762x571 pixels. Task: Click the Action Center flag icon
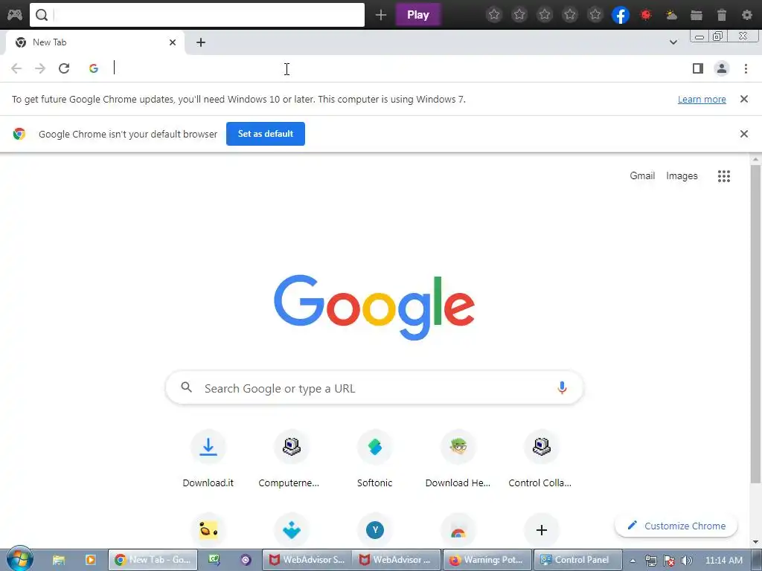point(669,561)
